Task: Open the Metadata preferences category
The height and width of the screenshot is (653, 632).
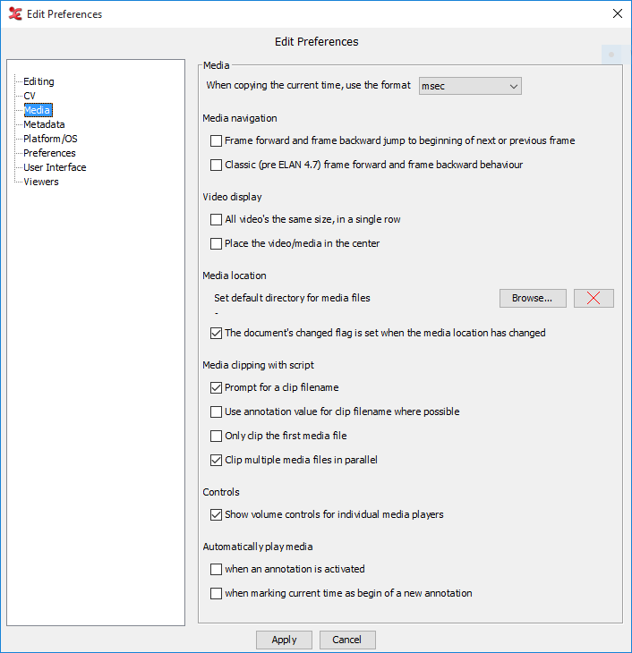Action: pos(44,124)
